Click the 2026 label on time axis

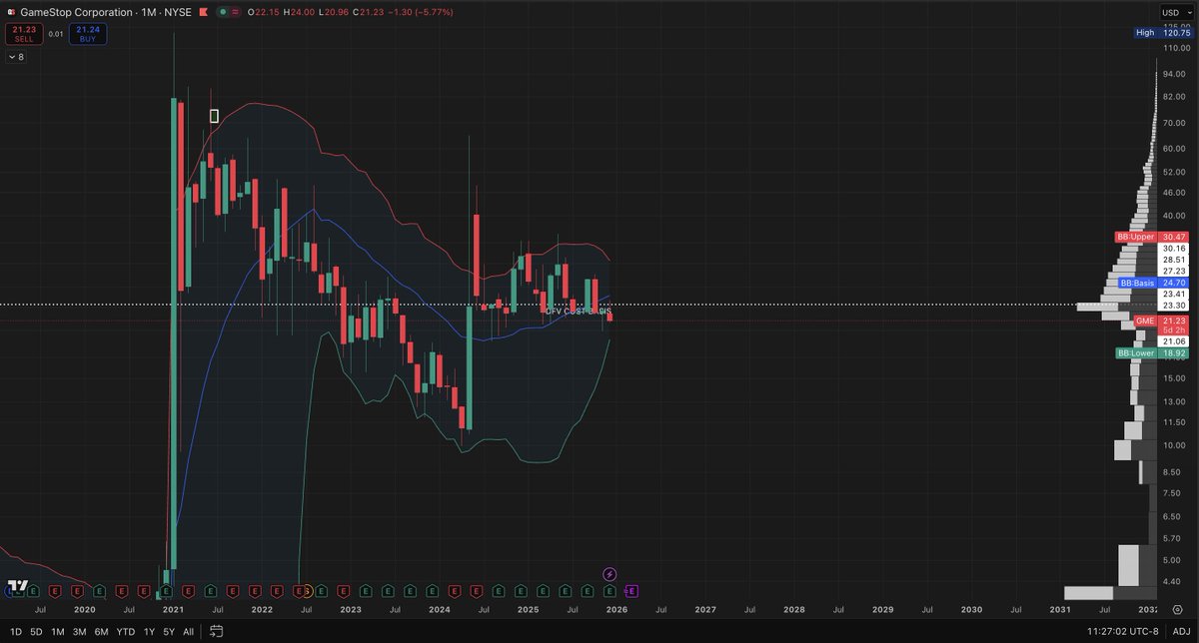coord(616,609)
